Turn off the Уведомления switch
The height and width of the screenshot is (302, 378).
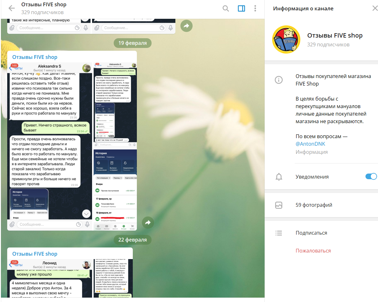pyautogui.click(x=371, y=176)
